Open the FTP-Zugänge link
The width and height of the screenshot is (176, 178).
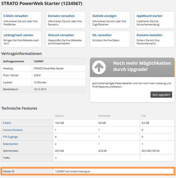[10, 137]
